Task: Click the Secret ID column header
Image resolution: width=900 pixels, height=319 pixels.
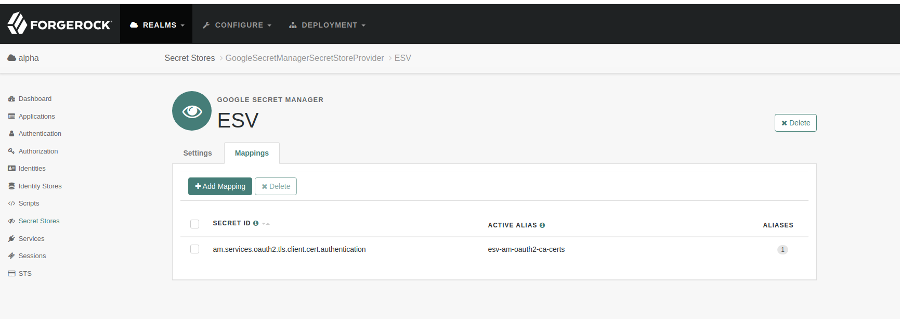Action: [x=231, y=223]
